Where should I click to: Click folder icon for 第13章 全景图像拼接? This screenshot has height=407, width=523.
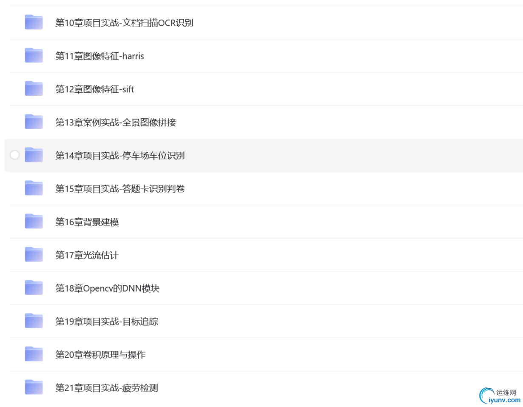34,122
